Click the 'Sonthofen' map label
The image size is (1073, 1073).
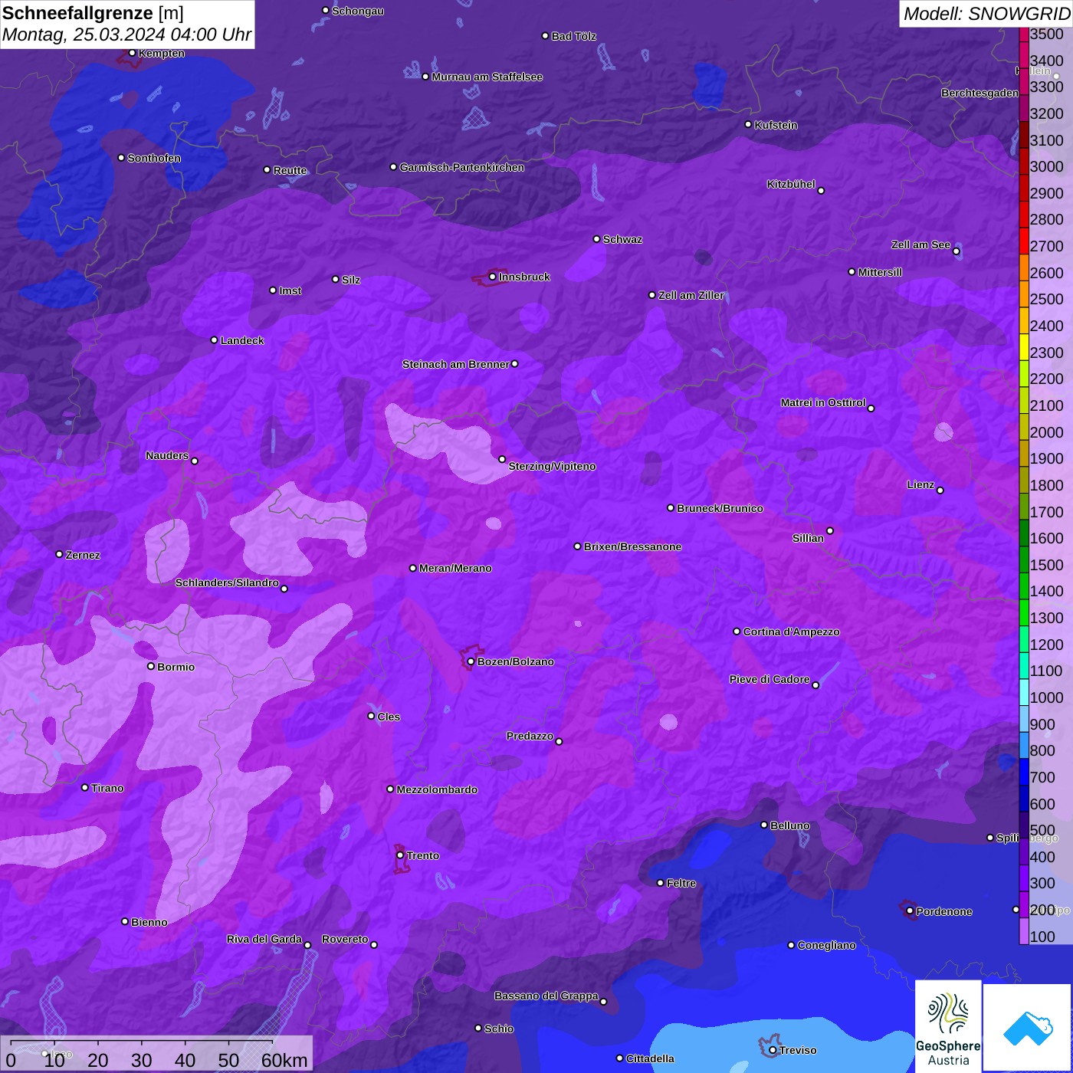click(154, 159)
